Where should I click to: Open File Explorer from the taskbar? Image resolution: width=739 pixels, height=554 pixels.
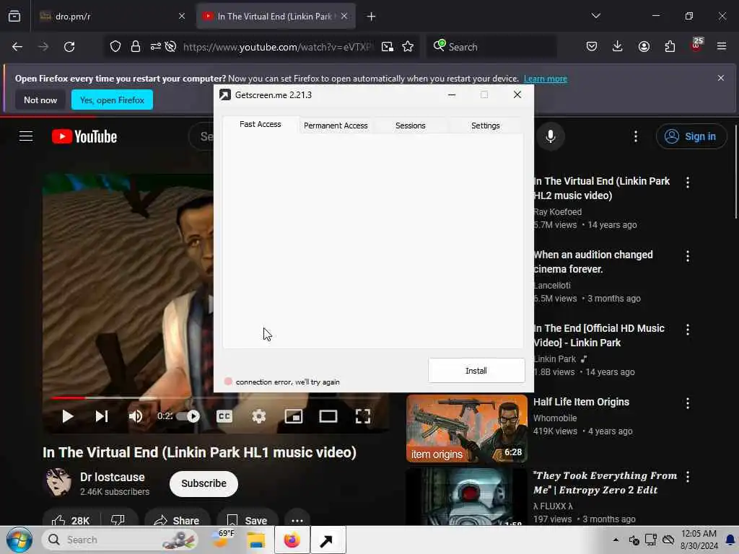pyautogui.click(x=256, y=540)
